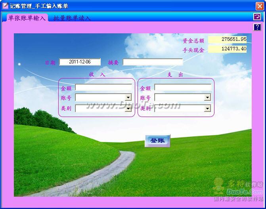
Task: Expand the 支出 账号 dropdown arrow
Action: (x=207, y=98)
